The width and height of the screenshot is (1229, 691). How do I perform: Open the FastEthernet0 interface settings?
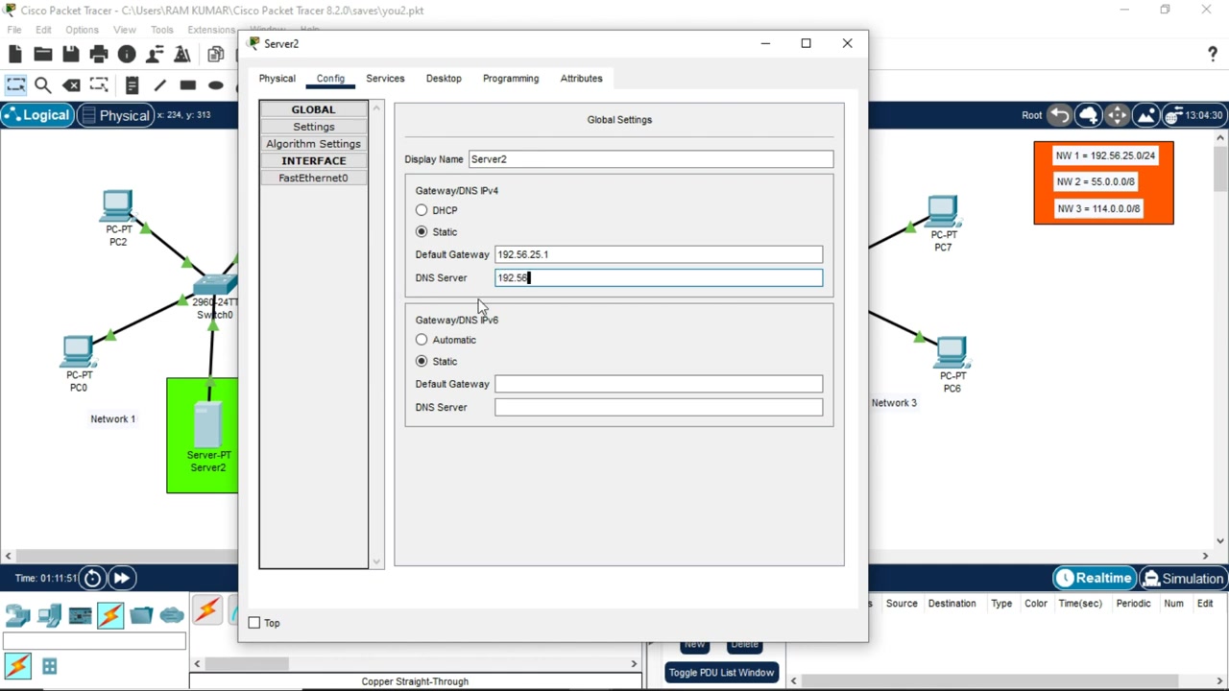(x=314, y=179)
